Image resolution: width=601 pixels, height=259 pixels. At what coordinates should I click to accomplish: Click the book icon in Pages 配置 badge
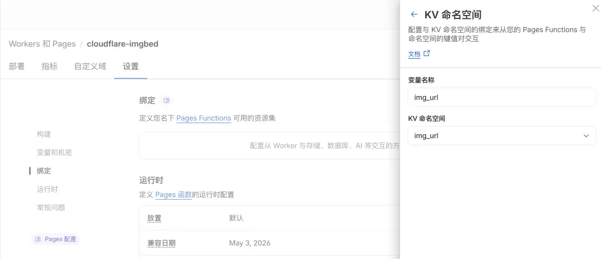click(38, 239)
